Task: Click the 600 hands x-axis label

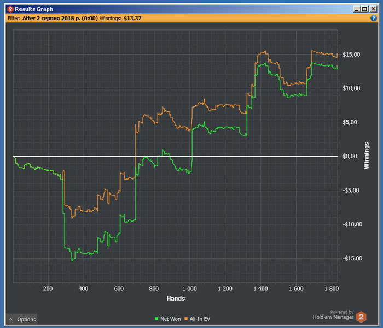Action: pyautogui.click(x=119, y=289)
